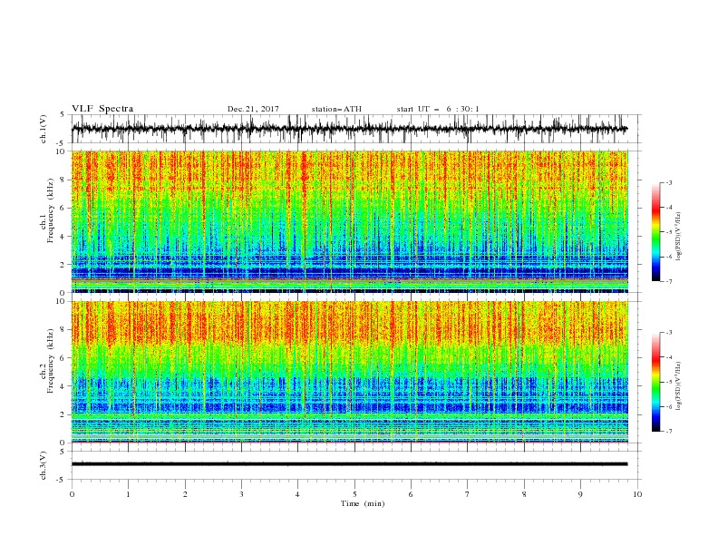Click the ch.2 colorbar "log(PSD)(V²/Hz)" label
The width and height of the screenshot is (718, 555).
point(679,385)
